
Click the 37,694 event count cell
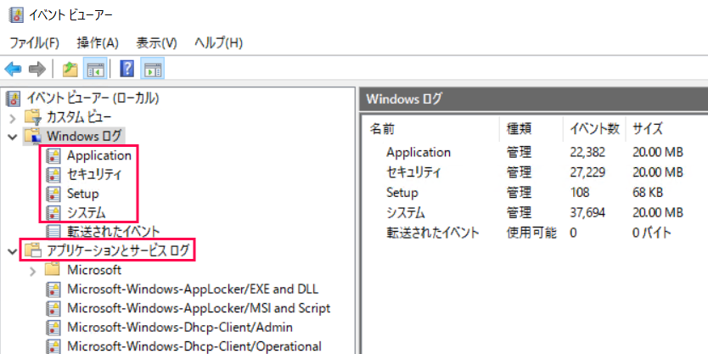587,212
